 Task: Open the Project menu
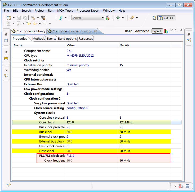[x=39, y=11]
